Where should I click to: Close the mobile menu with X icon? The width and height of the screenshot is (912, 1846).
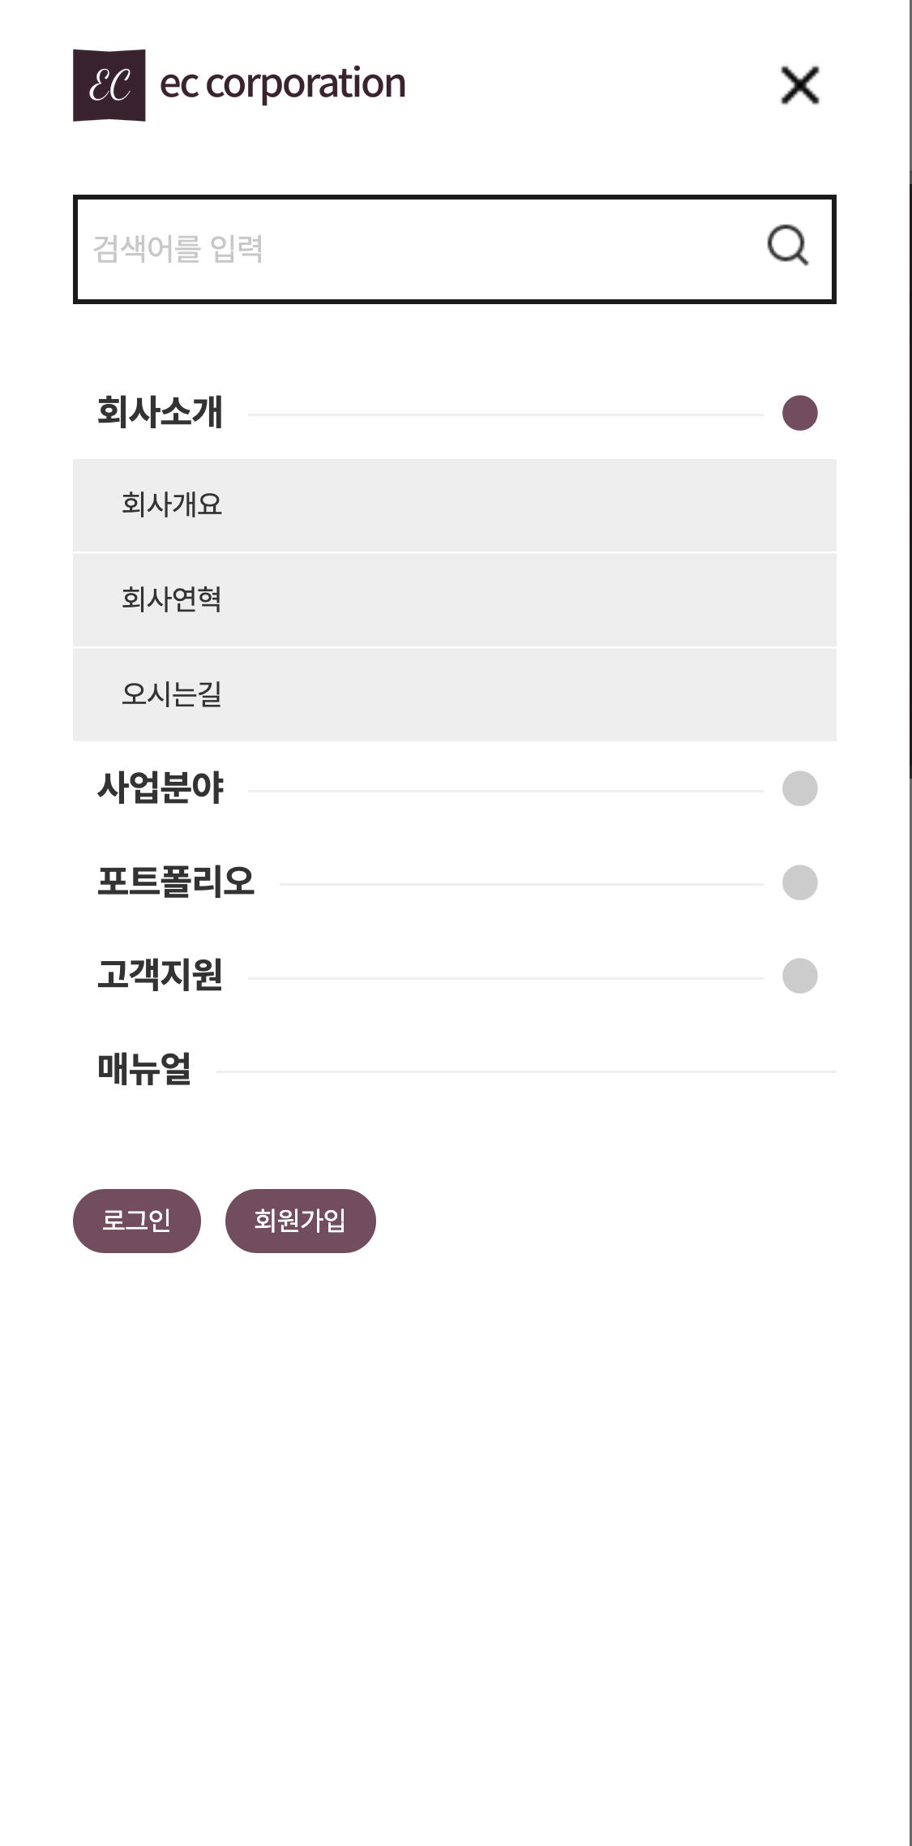coord(799,85)
